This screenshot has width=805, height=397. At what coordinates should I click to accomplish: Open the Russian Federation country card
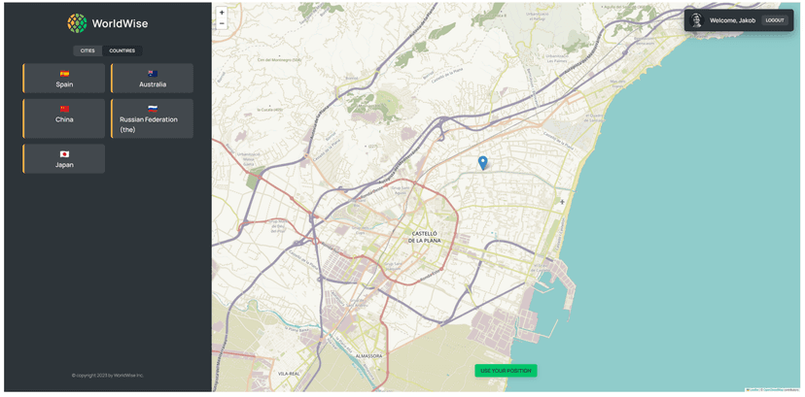152,118
